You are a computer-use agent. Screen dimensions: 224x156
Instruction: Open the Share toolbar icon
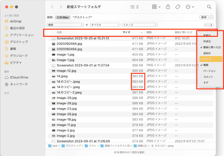pyautogui.click(x=168, y=7)
